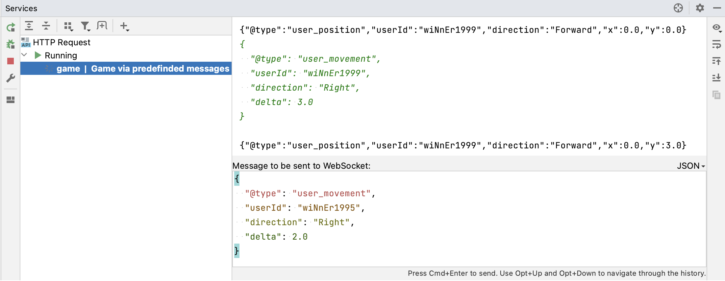
Task: Open the JSON format dropdown
Action: point(691,166)
